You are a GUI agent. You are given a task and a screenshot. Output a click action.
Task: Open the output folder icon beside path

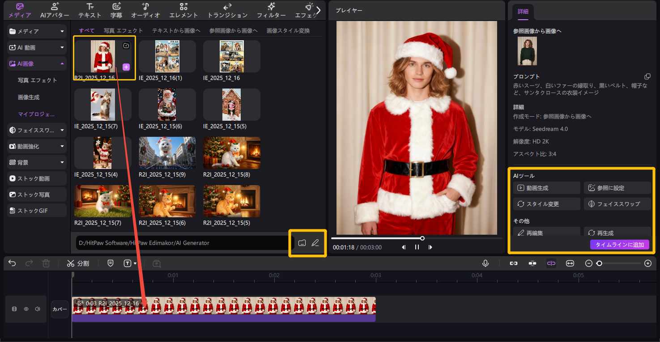click(302, 243)
